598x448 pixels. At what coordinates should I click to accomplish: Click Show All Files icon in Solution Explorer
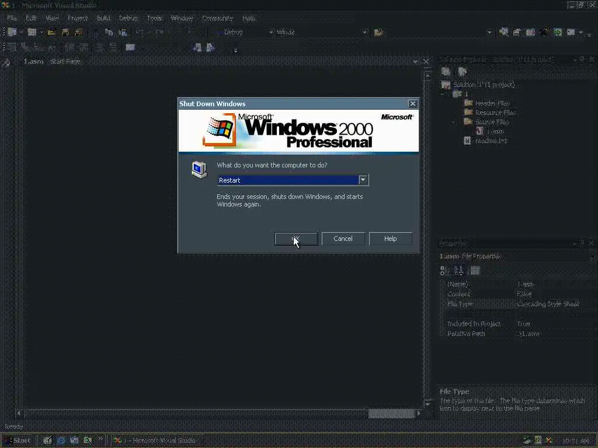pos(463,71)
